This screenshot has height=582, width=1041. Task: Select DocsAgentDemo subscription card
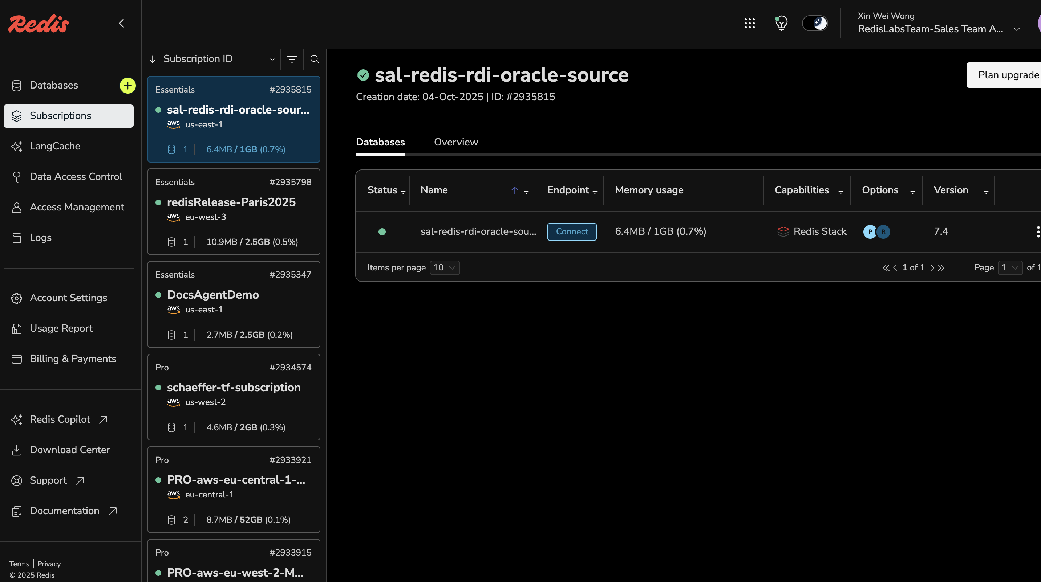(234, 304)
